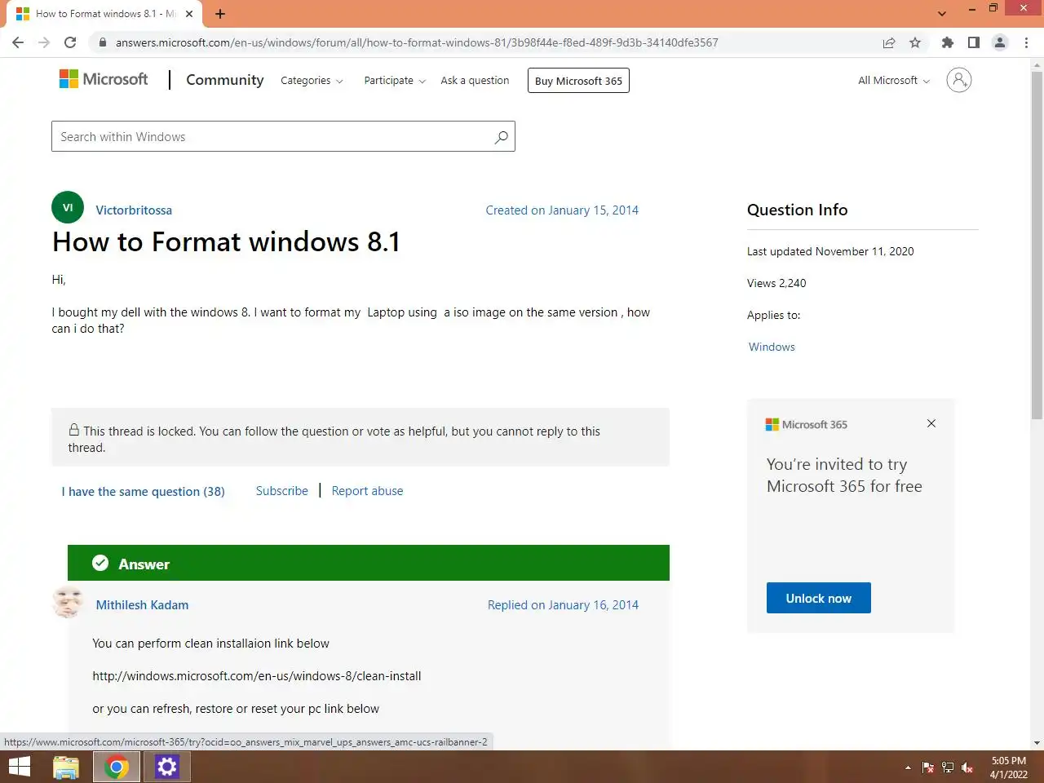Open the Victorbritossa profile link
Image resolution: width=1044 pixels, height=783 pixels.
134,210
